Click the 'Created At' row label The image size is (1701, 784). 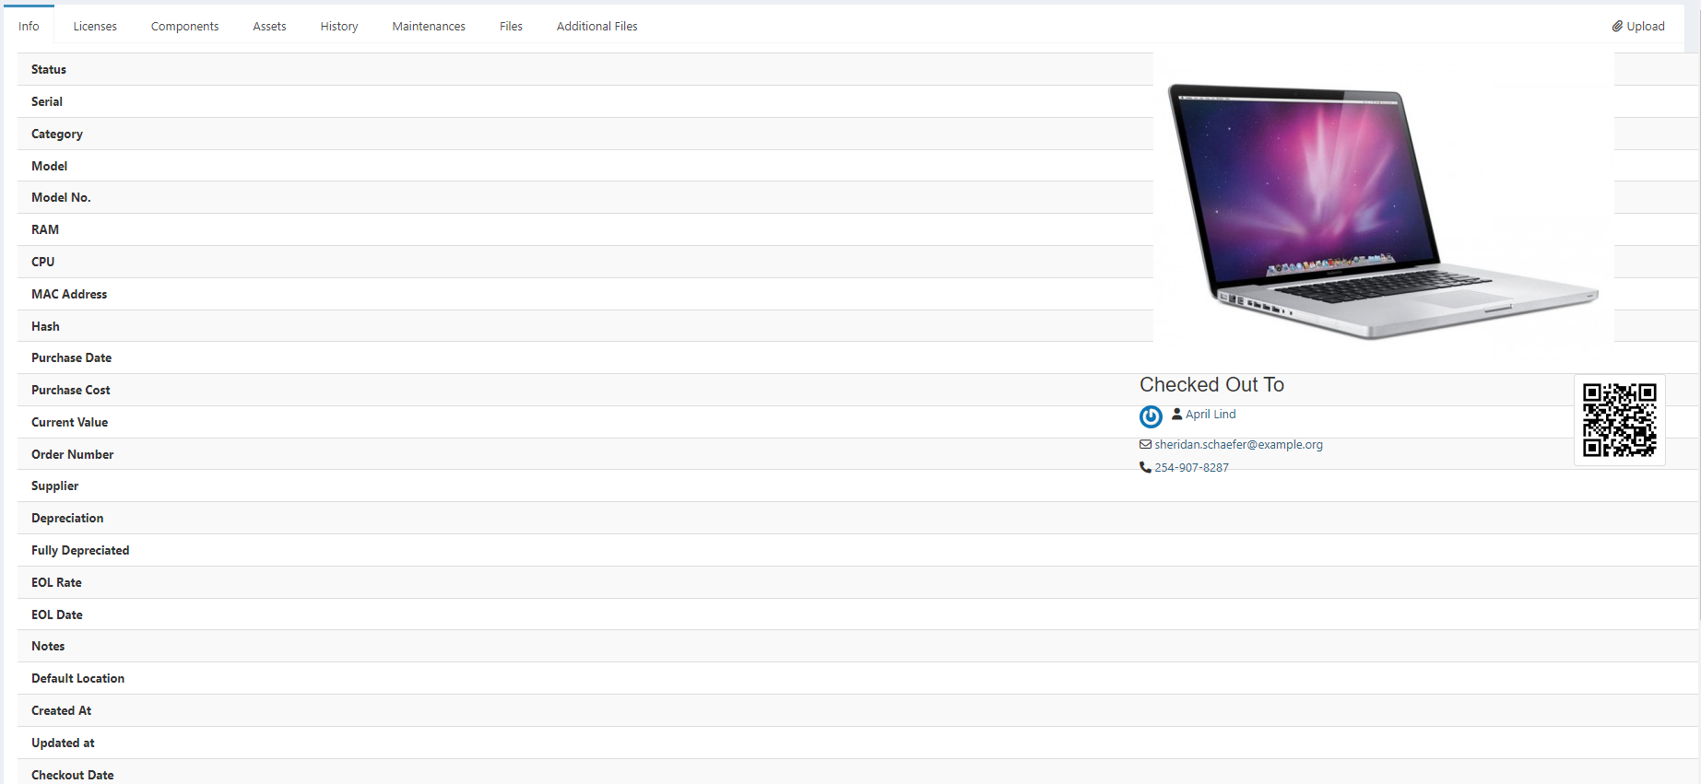coord(61,710)
